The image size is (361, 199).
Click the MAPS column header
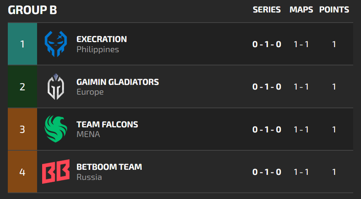tap(301, 10)
